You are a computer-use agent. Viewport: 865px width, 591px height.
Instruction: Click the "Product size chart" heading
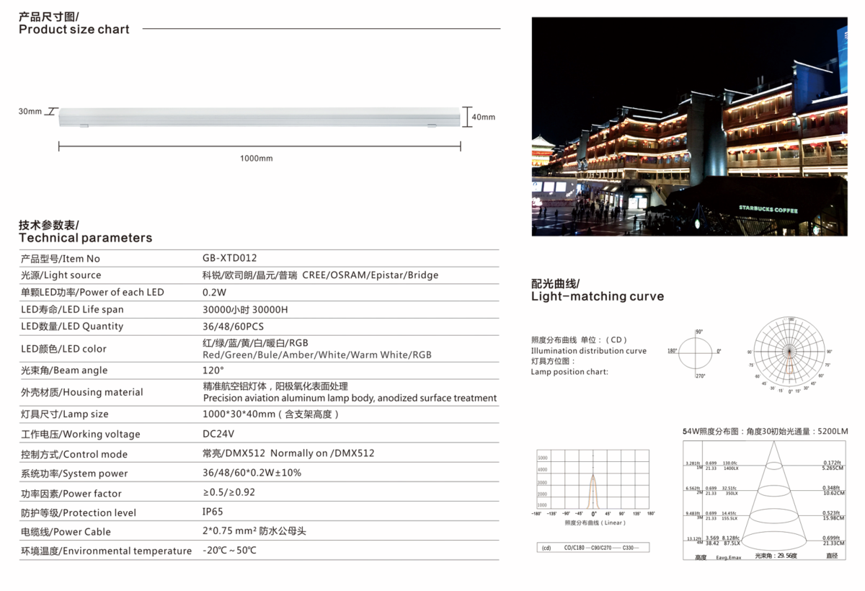(74, 30)
